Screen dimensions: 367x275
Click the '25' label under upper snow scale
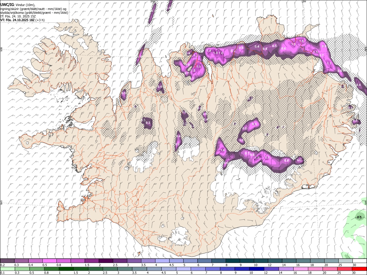(340, 265)
